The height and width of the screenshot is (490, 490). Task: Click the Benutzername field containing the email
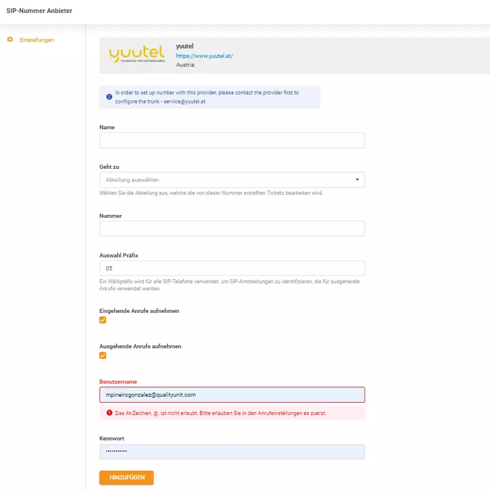coord(230,394)
